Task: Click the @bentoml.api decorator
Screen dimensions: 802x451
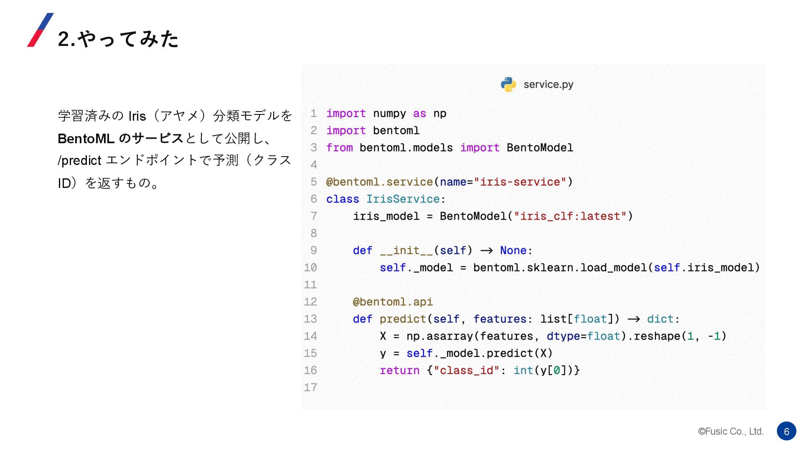Action: pyautogui.click(x=393, y=302)
